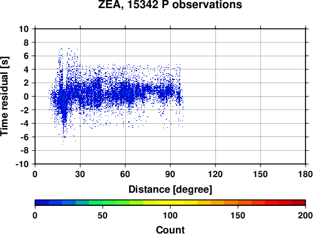Click the colorbar tick label 50
313x234 pixels.
coord(103,215)
